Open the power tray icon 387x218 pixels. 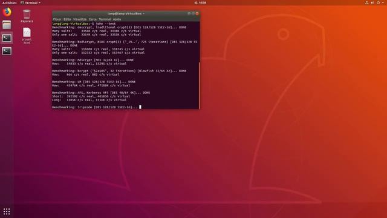tap(378, 2)
